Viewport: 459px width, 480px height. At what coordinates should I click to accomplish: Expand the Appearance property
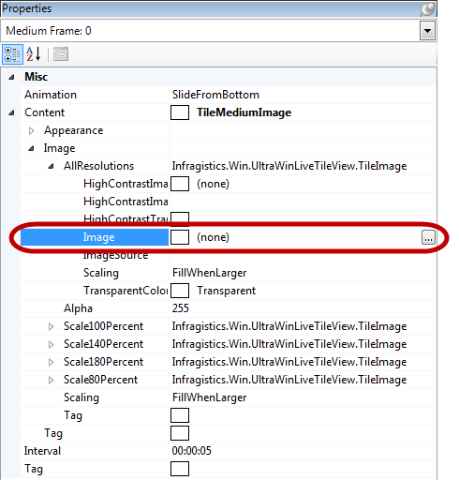31,130
